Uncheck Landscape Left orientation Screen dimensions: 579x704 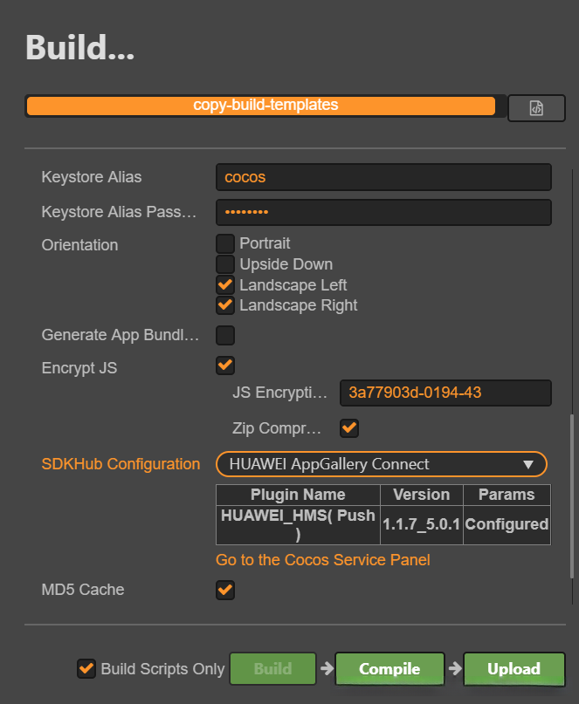point(225,285)
